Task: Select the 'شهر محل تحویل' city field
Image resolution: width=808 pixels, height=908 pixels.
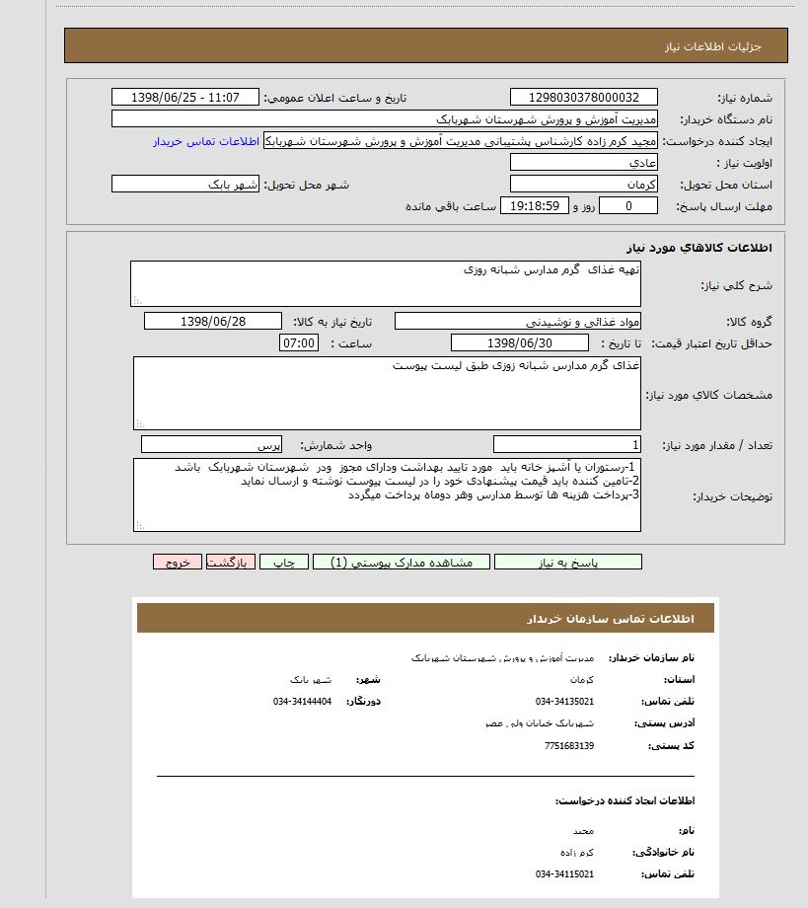Action: click(185, 185)
